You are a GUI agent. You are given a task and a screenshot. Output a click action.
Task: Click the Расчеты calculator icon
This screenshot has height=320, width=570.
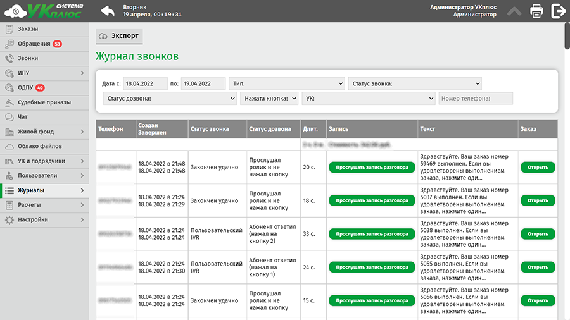tap(9, 206)
